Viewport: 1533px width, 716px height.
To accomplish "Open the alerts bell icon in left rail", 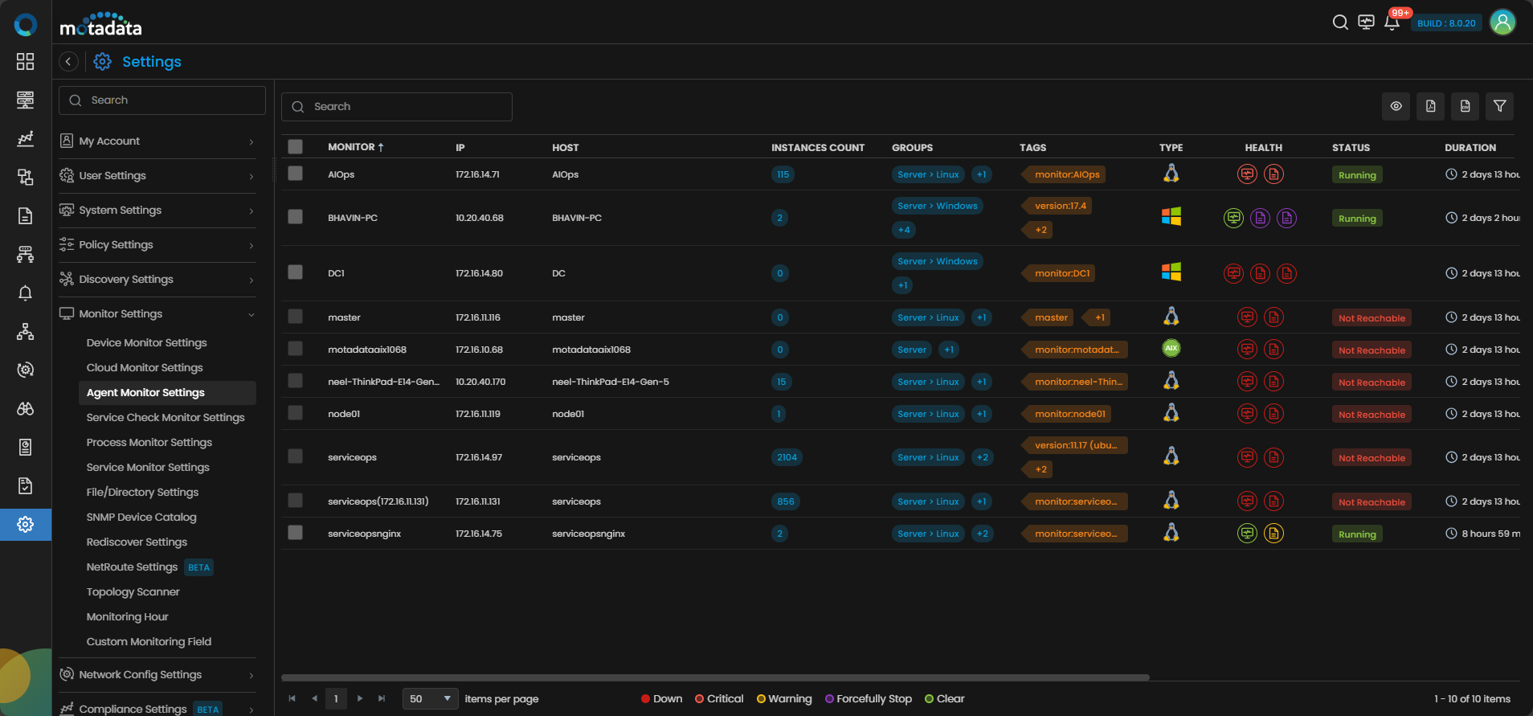I will (x=25, y=293).
